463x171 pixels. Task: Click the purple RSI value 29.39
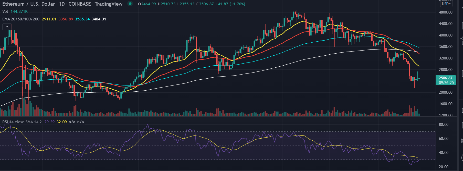click(49, 122)
